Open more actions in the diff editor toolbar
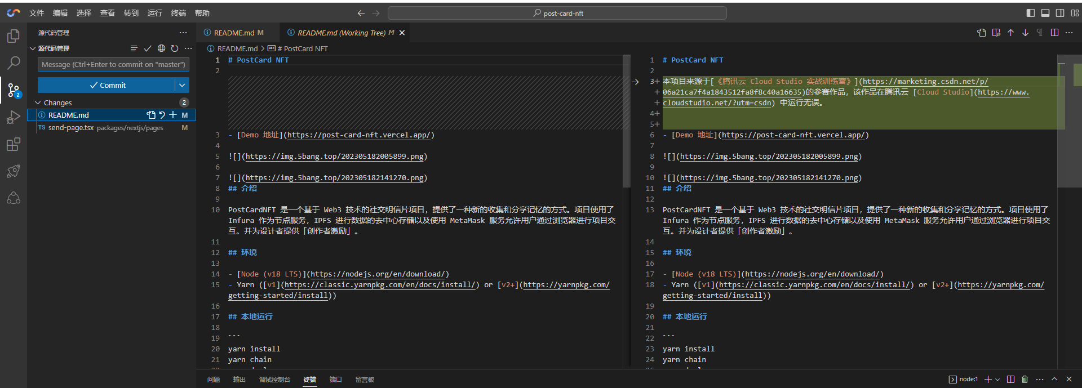 pos(1069,33)
